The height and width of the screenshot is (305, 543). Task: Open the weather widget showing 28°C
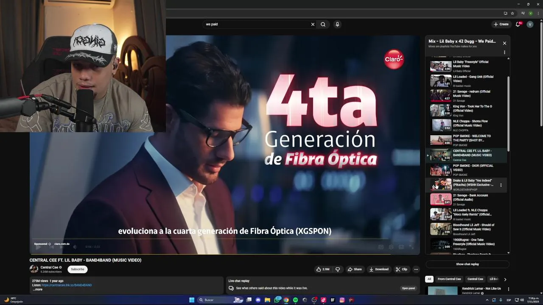click(14, 300)
